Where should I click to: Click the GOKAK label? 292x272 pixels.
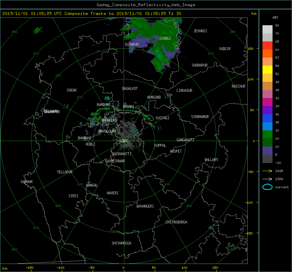click(x=72, y=90)
